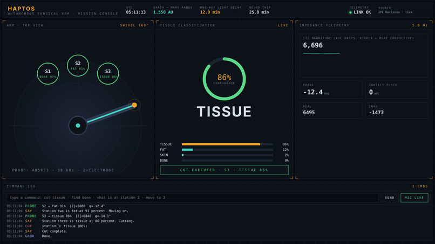
Task: Click log entry 'S2 → fat 91%'
Action: 73,206
